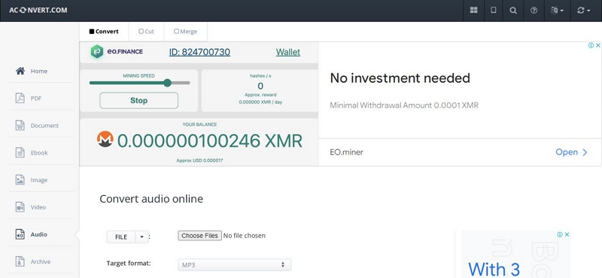The width and height of the screenshot is (602, 278).
Task: Click the EO.FINANCE logo in the ad
Action: [x=117, y=51]
